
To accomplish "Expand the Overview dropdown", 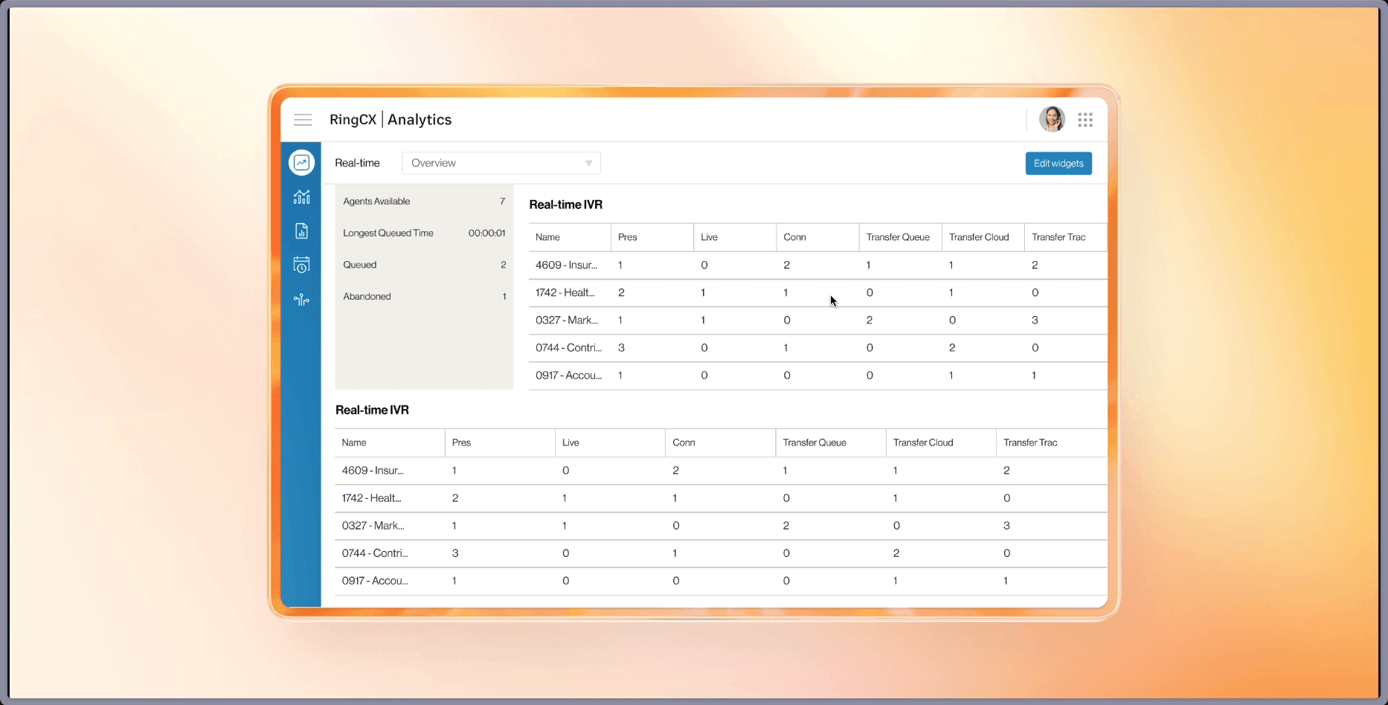I will [501, 163].
